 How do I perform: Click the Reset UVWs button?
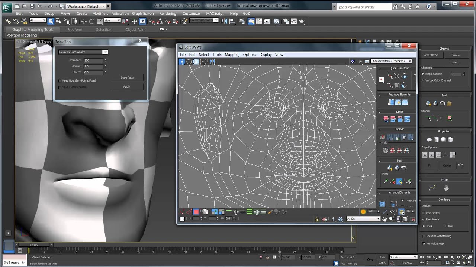click(431, 55)
